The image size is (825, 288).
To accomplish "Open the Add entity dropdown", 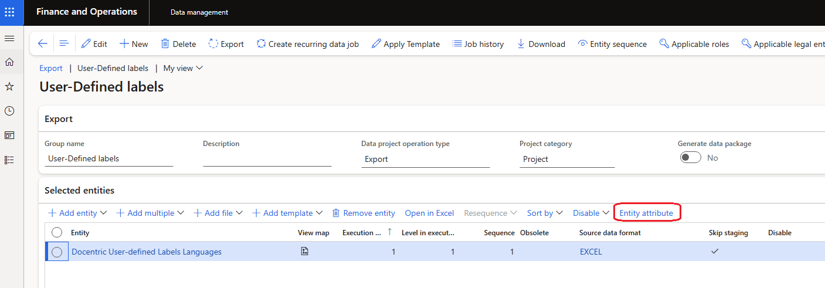I will (x=77, y=213).
